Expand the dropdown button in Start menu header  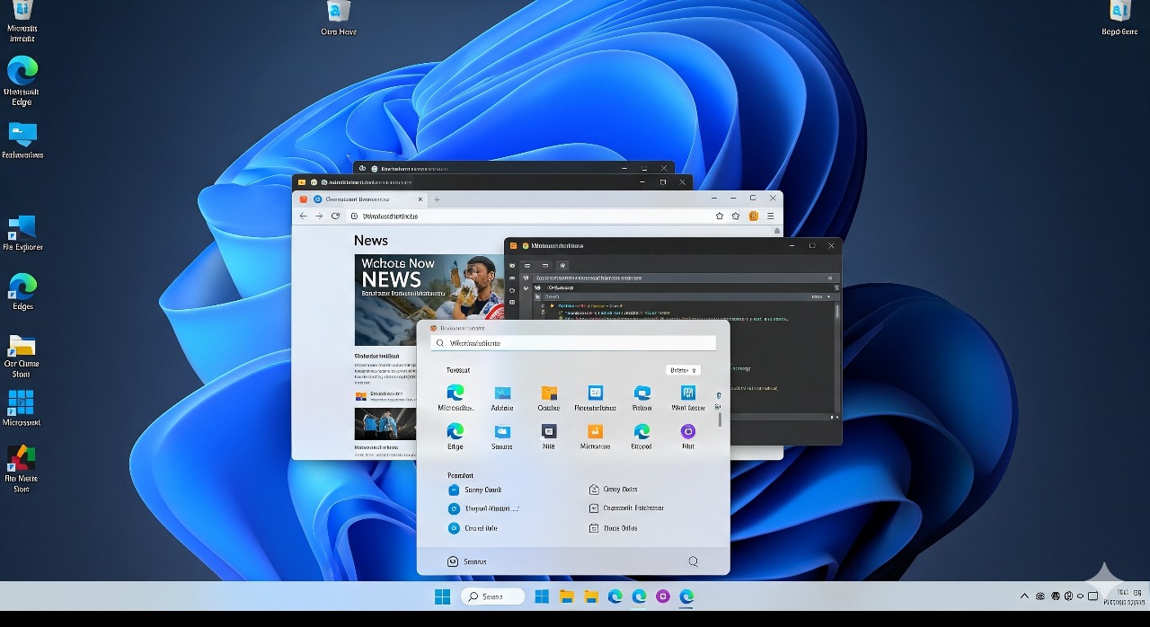click(683, 370)
